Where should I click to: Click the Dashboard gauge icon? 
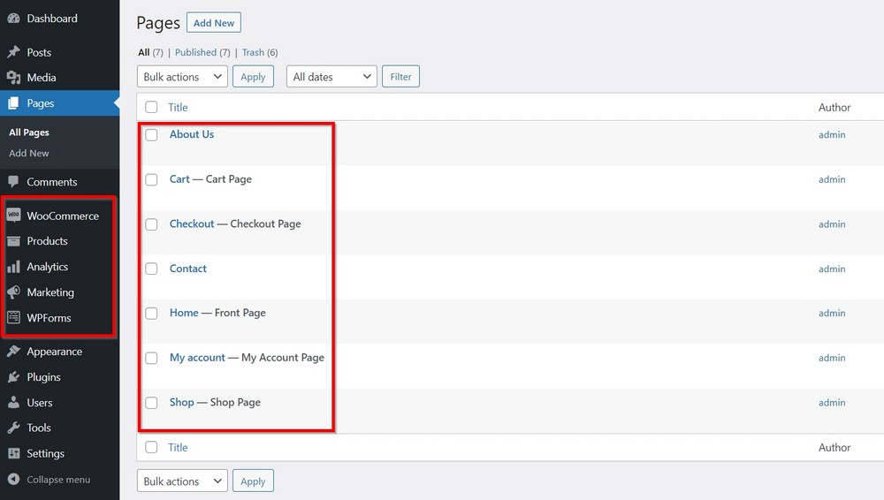point(13,19)
